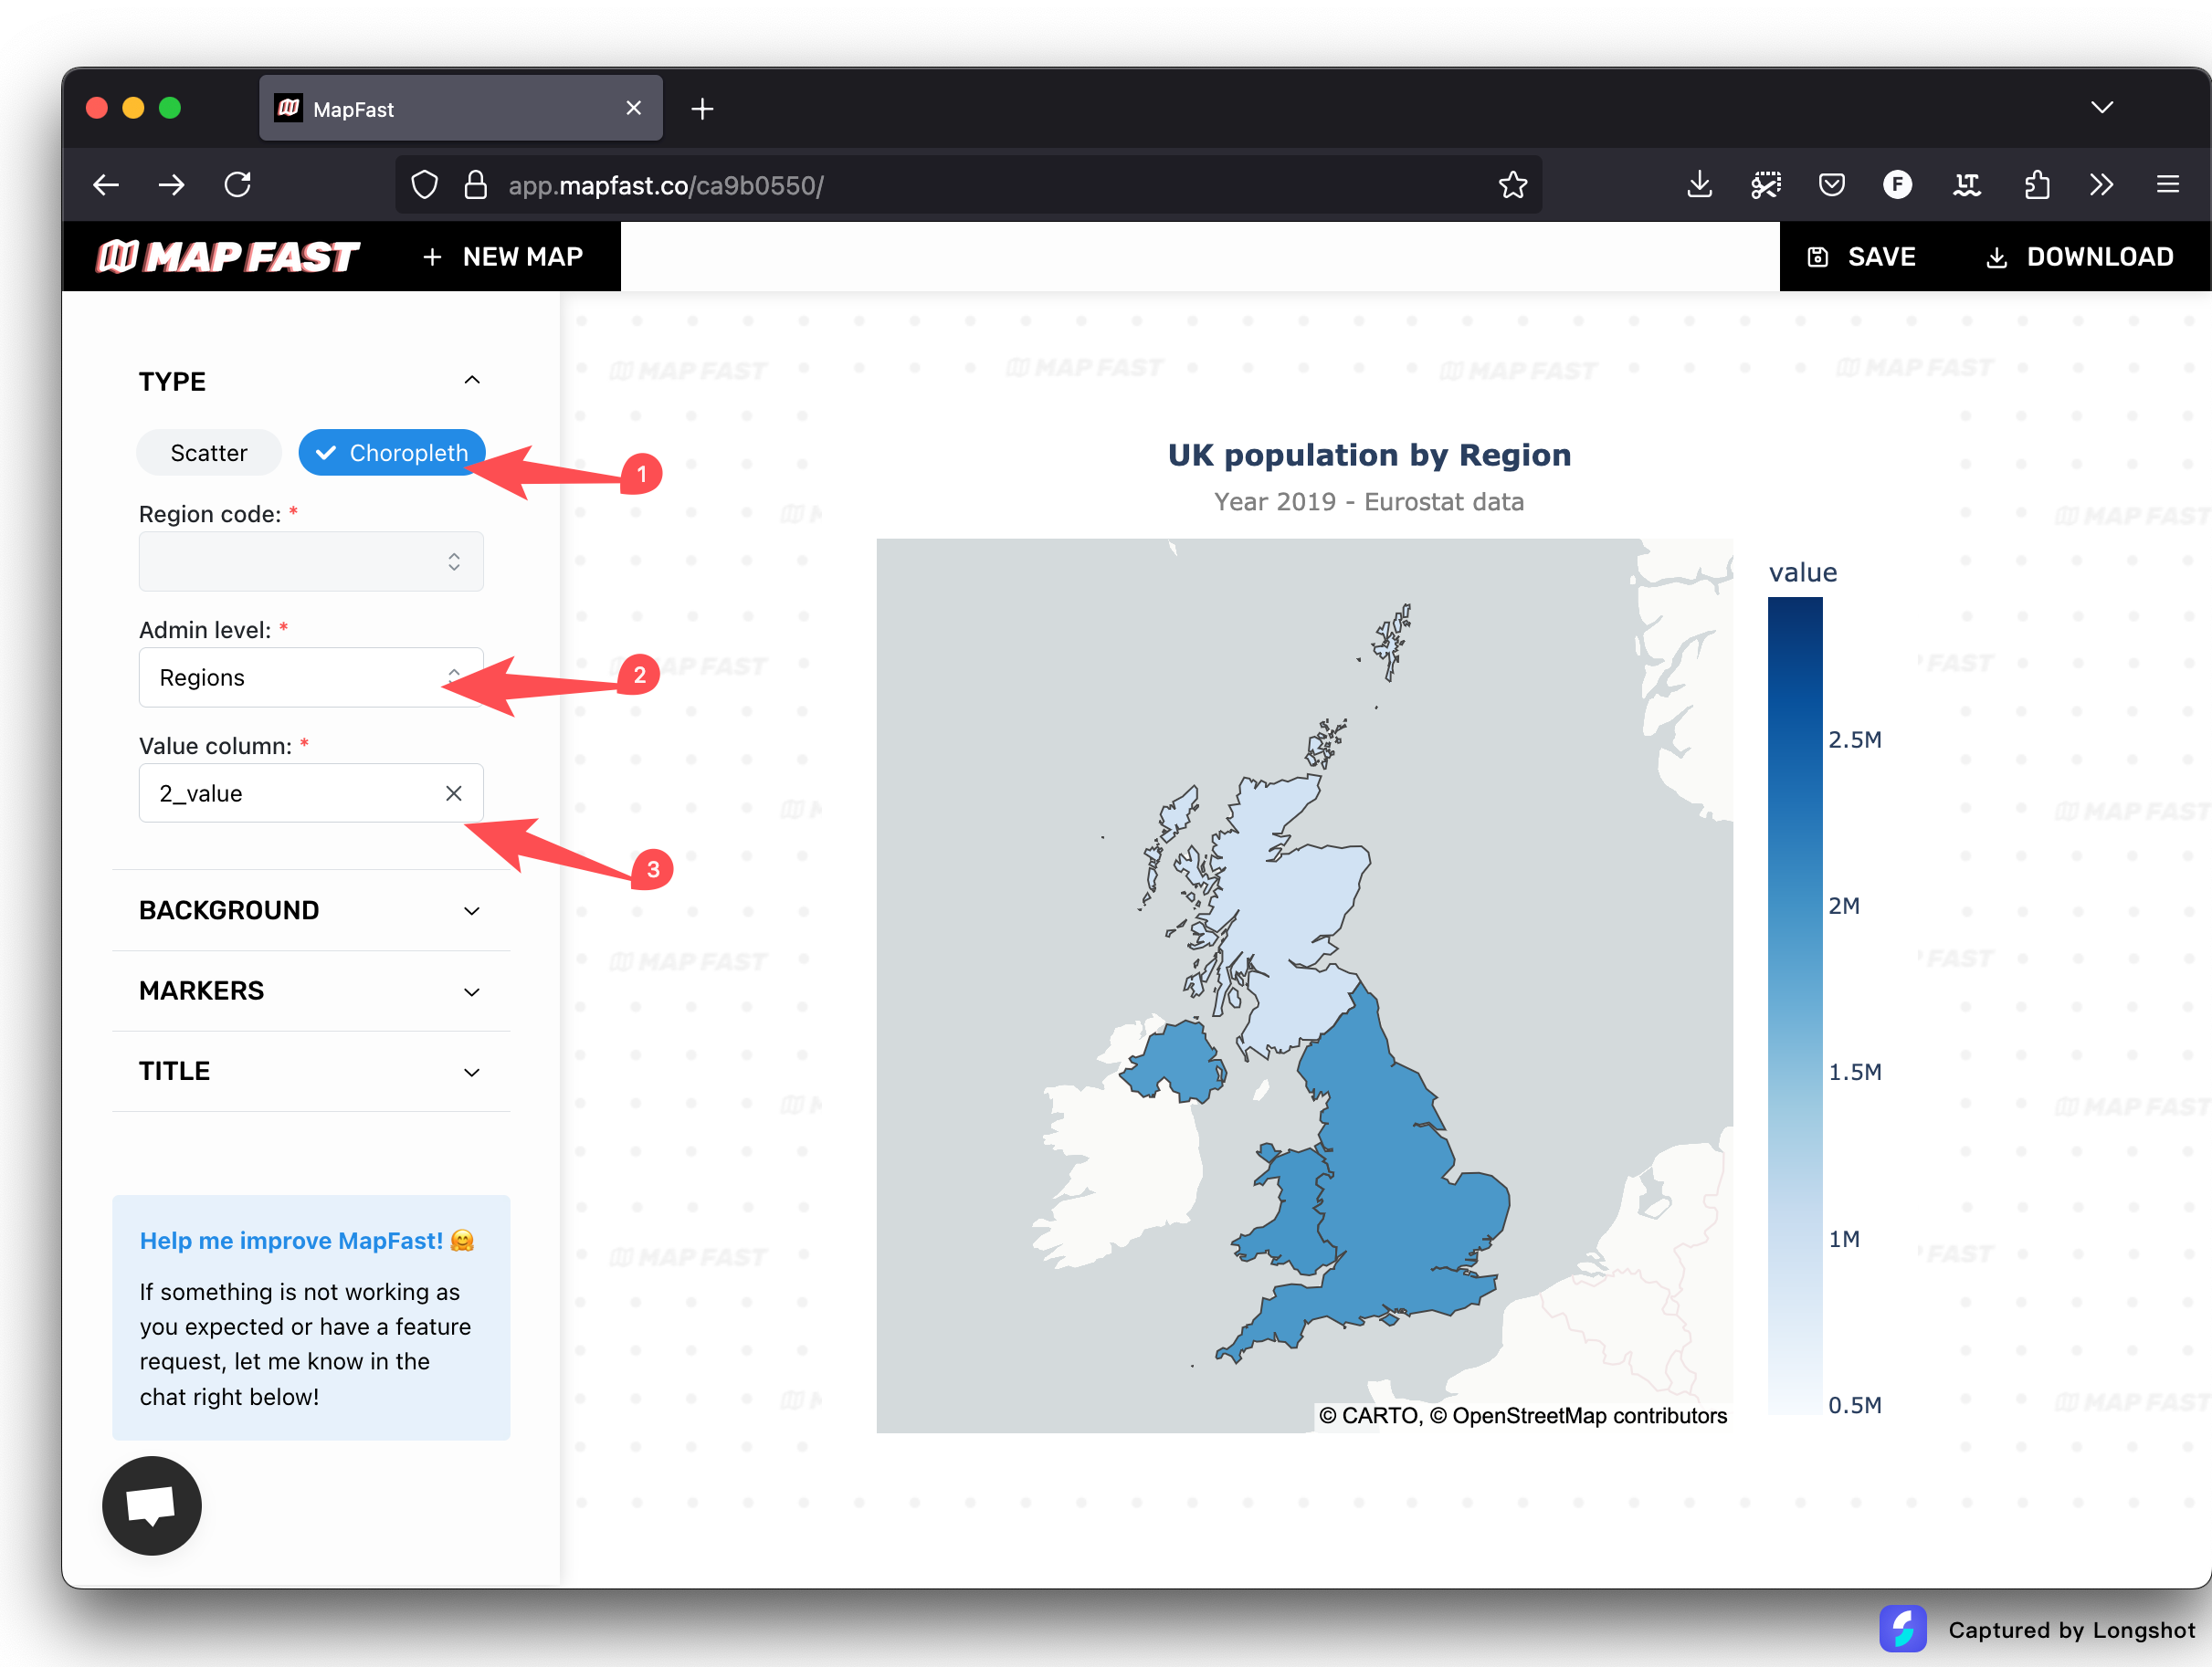Click the 'Value column:' field label
The width and height of the screenshot is (2212, 1667).
[x=215, y=746]
